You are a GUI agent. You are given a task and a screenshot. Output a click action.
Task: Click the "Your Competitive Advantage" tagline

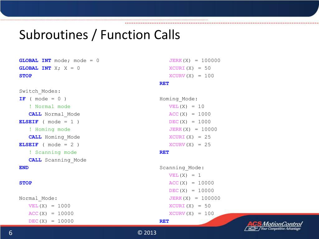pyautogui.click(x=281, y=229)
